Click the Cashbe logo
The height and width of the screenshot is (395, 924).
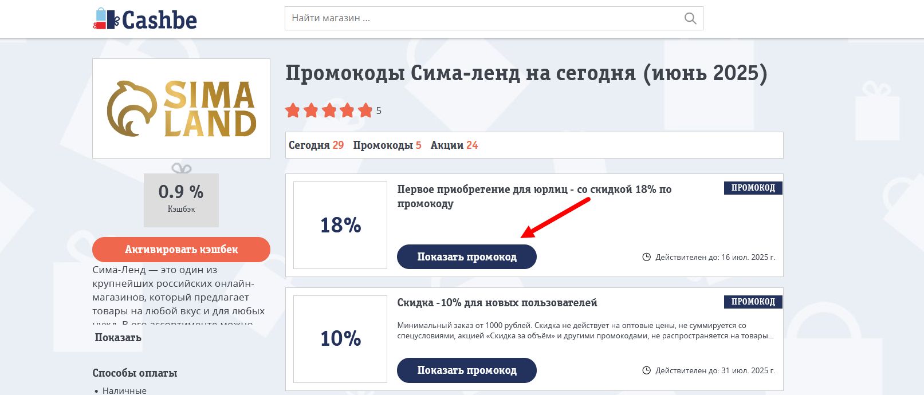coord(145,19)
